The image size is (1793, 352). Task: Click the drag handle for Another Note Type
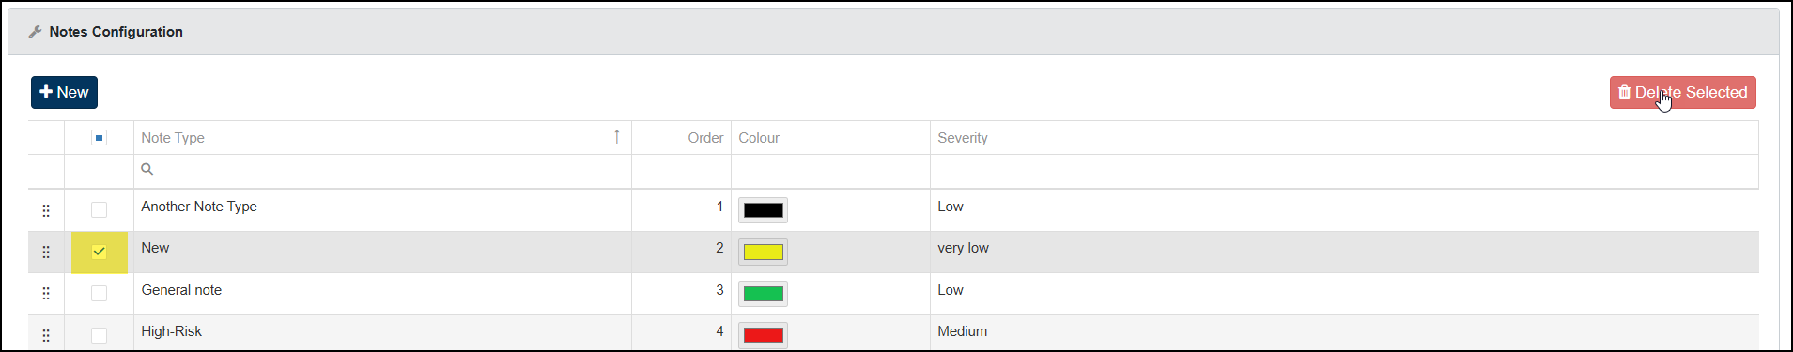pos(46,210)
